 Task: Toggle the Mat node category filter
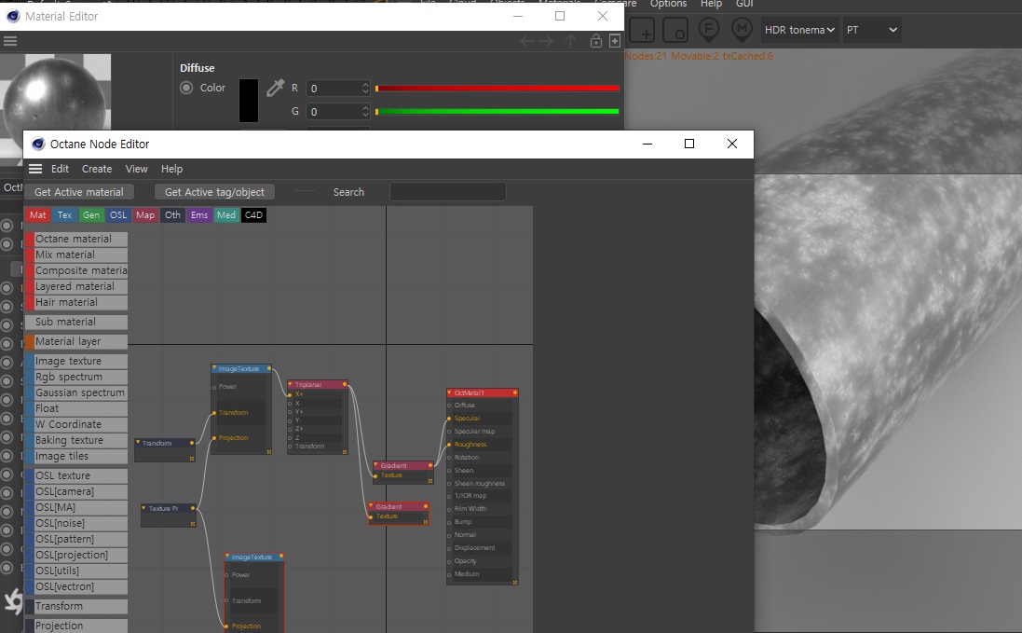[x=38, y=215]
